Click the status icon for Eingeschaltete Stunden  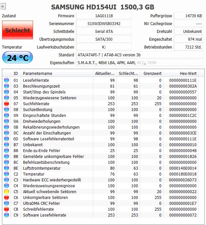coord(6,115)
